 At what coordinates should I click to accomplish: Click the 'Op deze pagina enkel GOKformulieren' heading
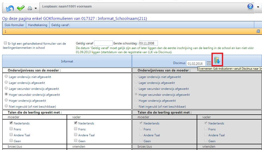tap(75, 18)
